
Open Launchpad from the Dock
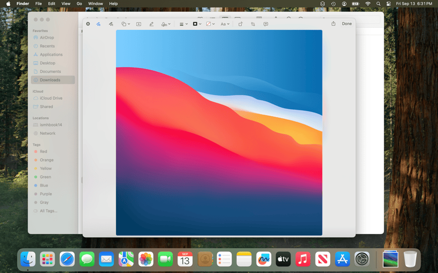(48, 259)
